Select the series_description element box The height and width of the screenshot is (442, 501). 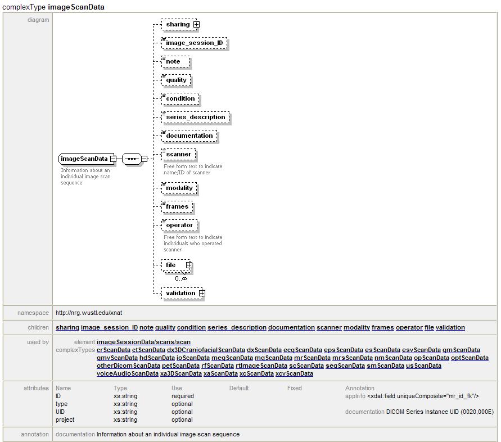(195, 118)
